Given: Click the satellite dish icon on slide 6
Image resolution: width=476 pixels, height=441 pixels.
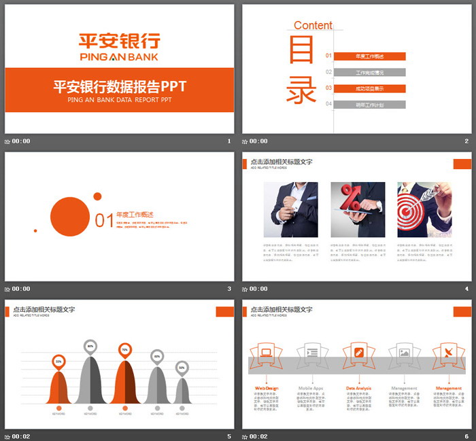Looking at the screenshot, I should tap(449, 353).
